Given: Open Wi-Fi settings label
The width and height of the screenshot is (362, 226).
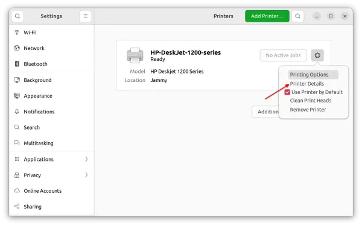Looking at the screenshot, I should point(30,33).
